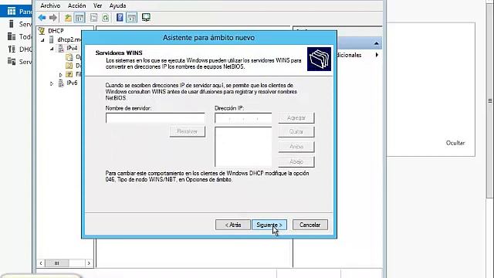Click the Quitar button
This screenshot has height=278, width=494.
point(296,132)
